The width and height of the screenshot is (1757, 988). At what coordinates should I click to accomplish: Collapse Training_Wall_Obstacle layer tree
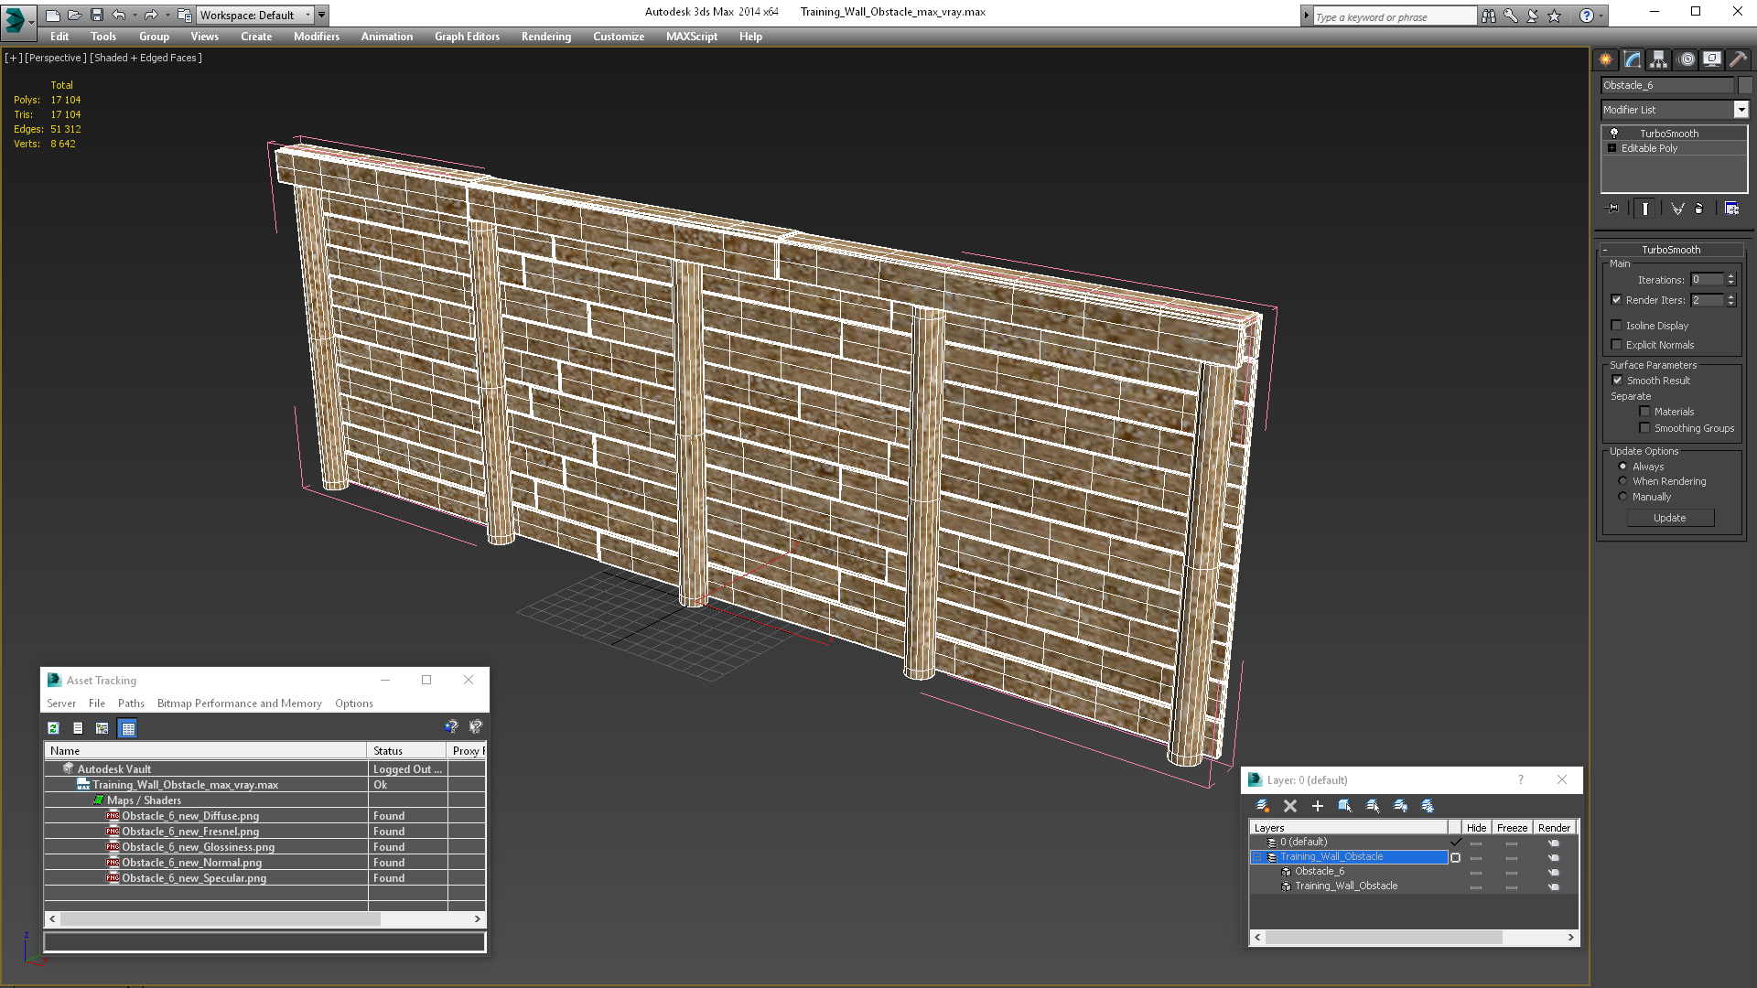point(1257,857)
